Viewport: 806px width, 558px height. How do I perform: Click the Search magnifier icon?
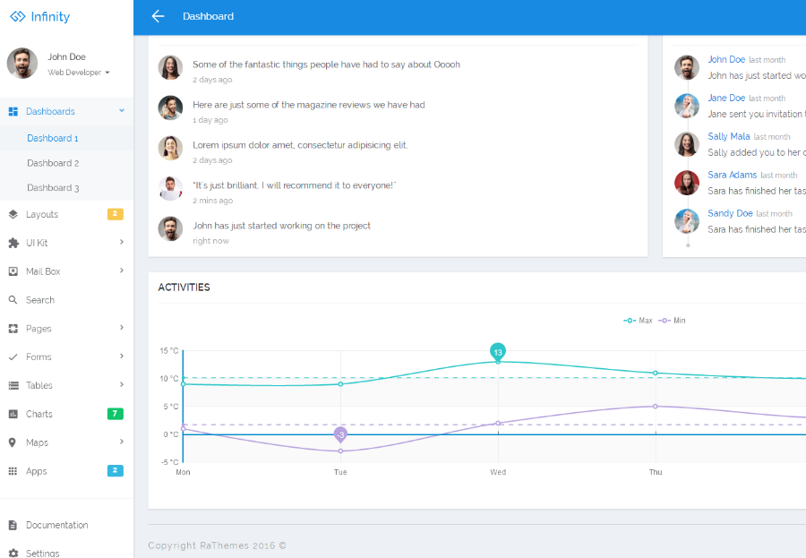point(13,300)
